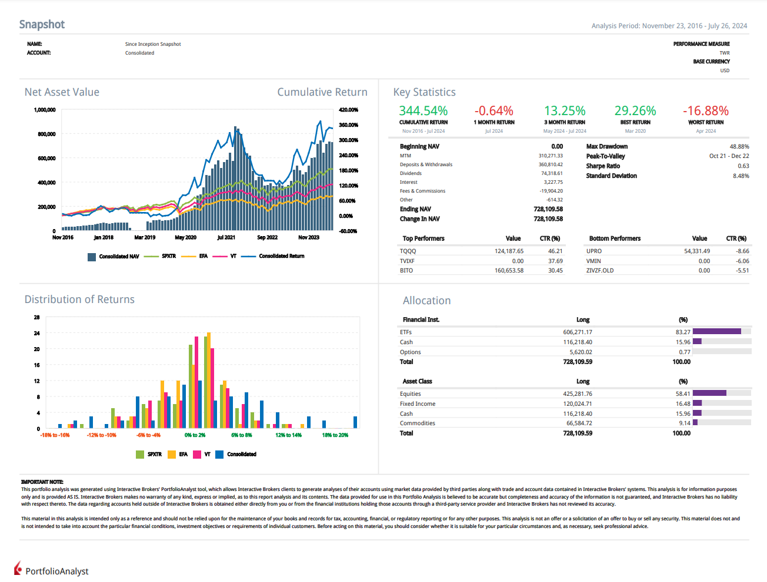Click the Analysis Period date range text

click(x=669, y=26)
